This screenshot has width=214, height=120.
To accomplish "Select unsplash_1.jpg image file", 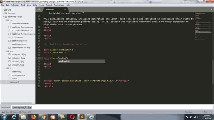I will click(x=18, y=61).
